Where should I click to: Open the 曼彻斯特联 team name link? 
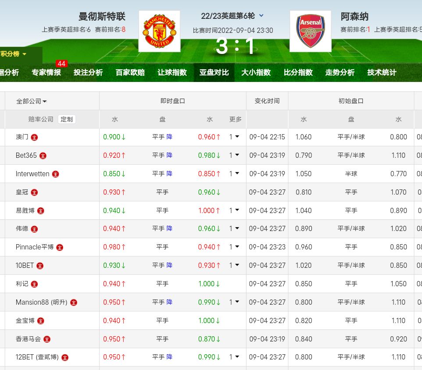pos(102,17)
